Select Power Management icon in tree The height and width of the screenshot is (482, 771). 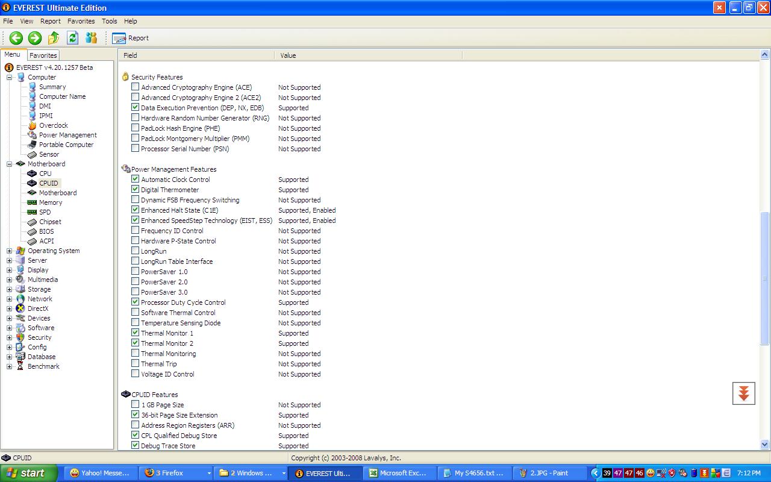[x=32, y=135]
